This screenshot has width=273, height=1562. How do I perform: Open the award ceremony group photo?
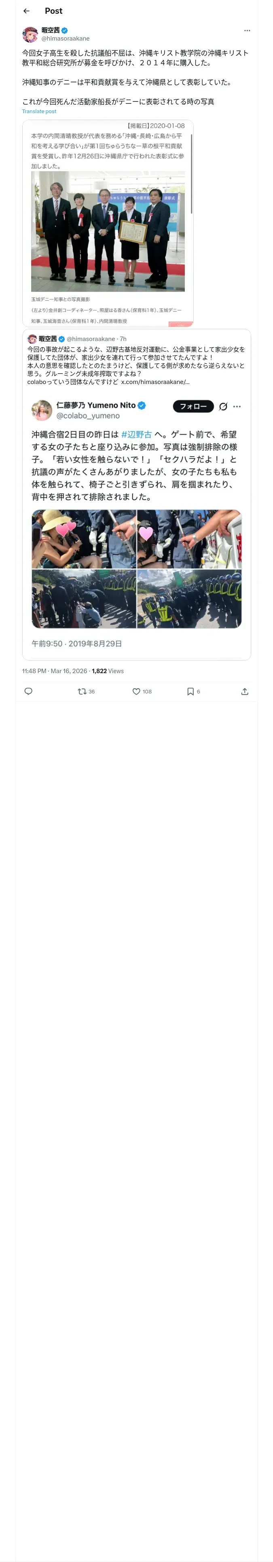click(108, 231)
